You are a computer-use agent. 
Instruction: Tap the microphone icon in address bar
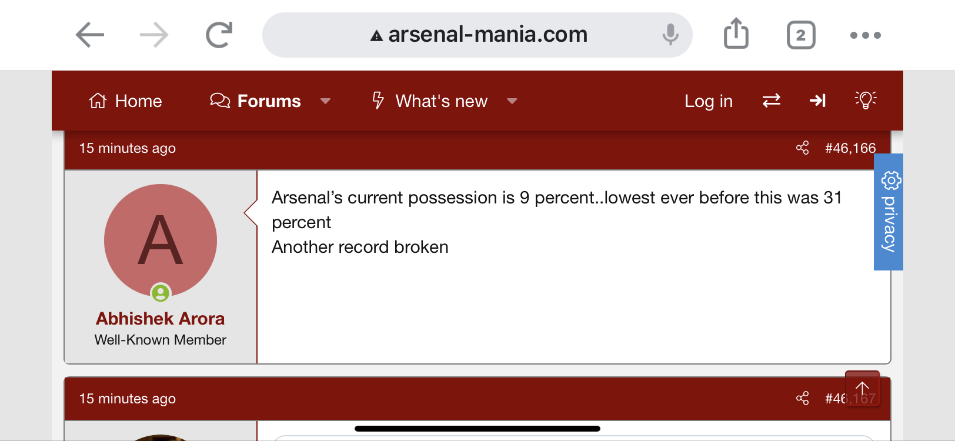(x=670, y=35)
